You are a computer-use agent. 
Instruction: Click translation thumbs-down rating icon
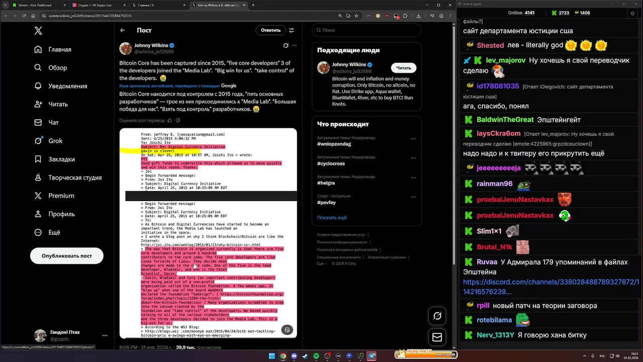pos(178,121)
